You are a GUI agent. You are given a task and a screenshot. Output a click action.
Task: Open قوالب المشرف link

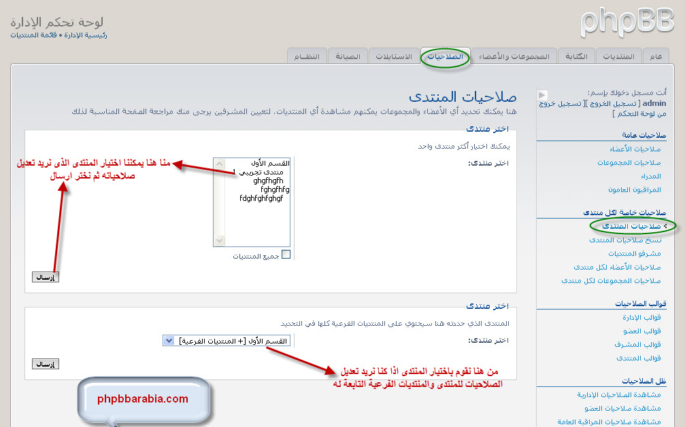pyautogui.click(x=637, y=345)
